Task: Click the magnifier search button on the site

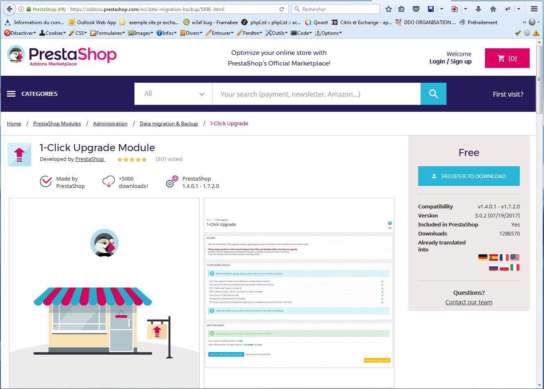Action: [433, 94]
